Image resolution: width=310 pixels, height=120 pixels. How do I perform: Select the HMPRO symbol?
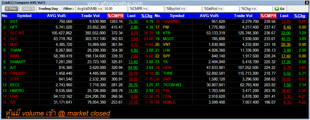[17, 91]
